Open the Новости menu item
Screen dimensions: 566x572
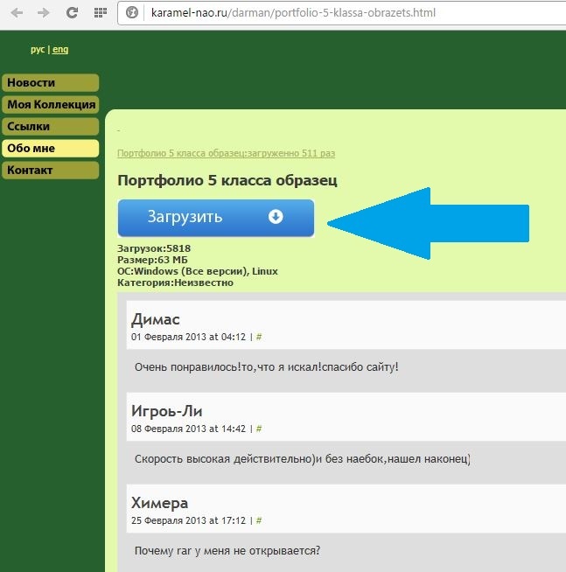51,83
